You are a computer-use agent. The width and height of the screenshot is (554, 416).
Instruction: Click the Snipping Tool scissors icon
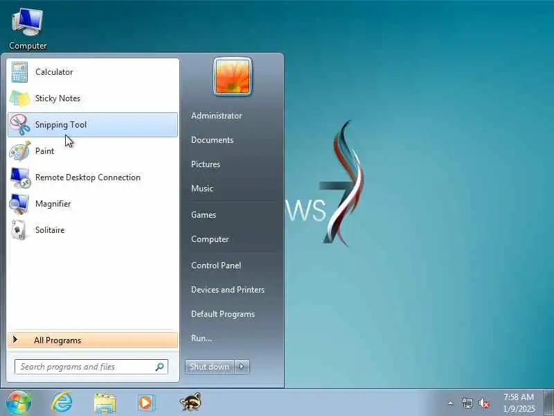point(19,125)
